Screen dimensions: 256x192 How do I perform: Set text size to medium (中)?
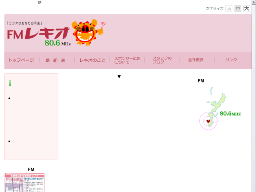coord(238,8)
